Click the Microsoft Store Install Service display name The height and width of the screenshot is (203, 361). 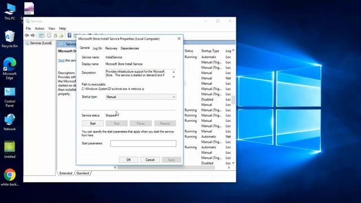[x=124, y=64]
